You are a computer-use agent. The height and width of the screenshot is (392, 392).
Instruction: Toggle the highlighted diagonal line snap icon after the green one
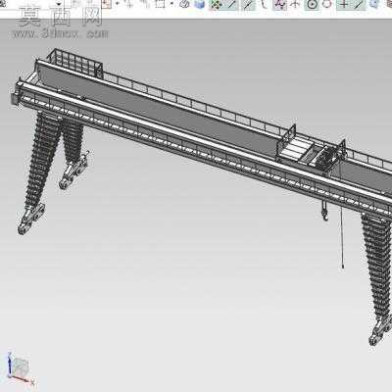[x=231, y=4]
